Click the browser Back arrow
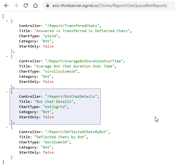The height and width of the screenshot is (166, 175). click(x=6, y=5)
